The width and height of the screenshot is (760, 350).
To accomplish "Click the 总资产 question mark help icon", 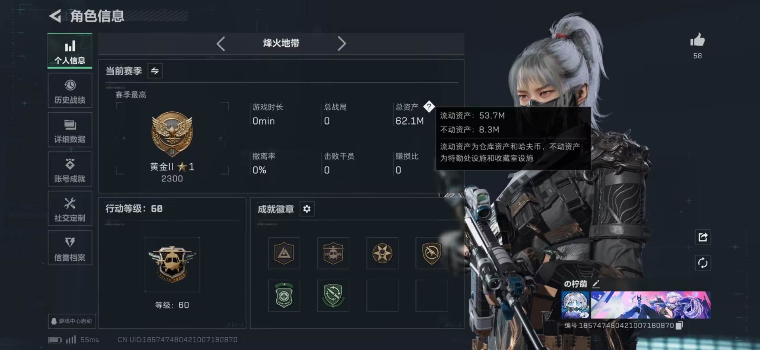I will point(429,106).
